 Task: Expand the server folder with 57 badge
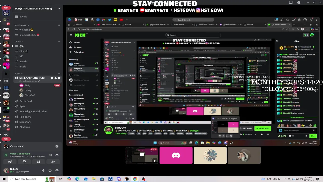pyautogui.click(x=6, y=22)
